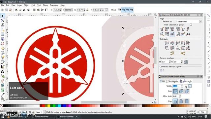This screenshot has width=211, height=119.
Task: Select the Calligraphy tool
Action: [x=2, y=67]
